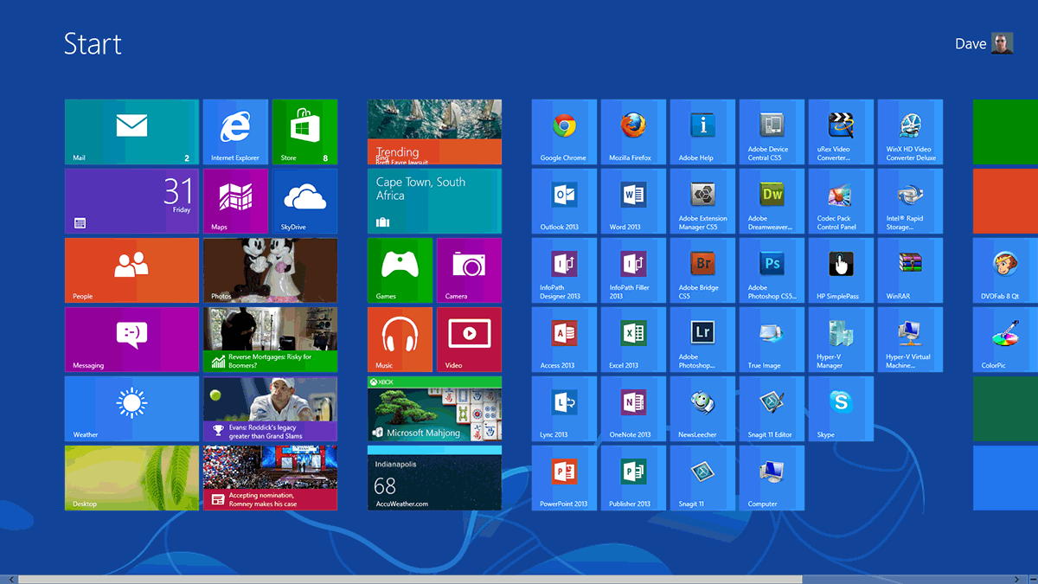Viewport: 1038px width, 584px height.
Task: Open the SkyDrive tile
Action: point(304,201)
